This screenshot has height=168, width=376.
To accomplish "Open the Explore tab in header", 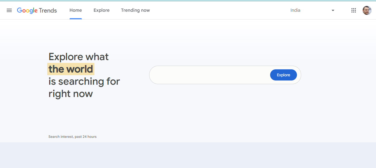I will 101,10.
